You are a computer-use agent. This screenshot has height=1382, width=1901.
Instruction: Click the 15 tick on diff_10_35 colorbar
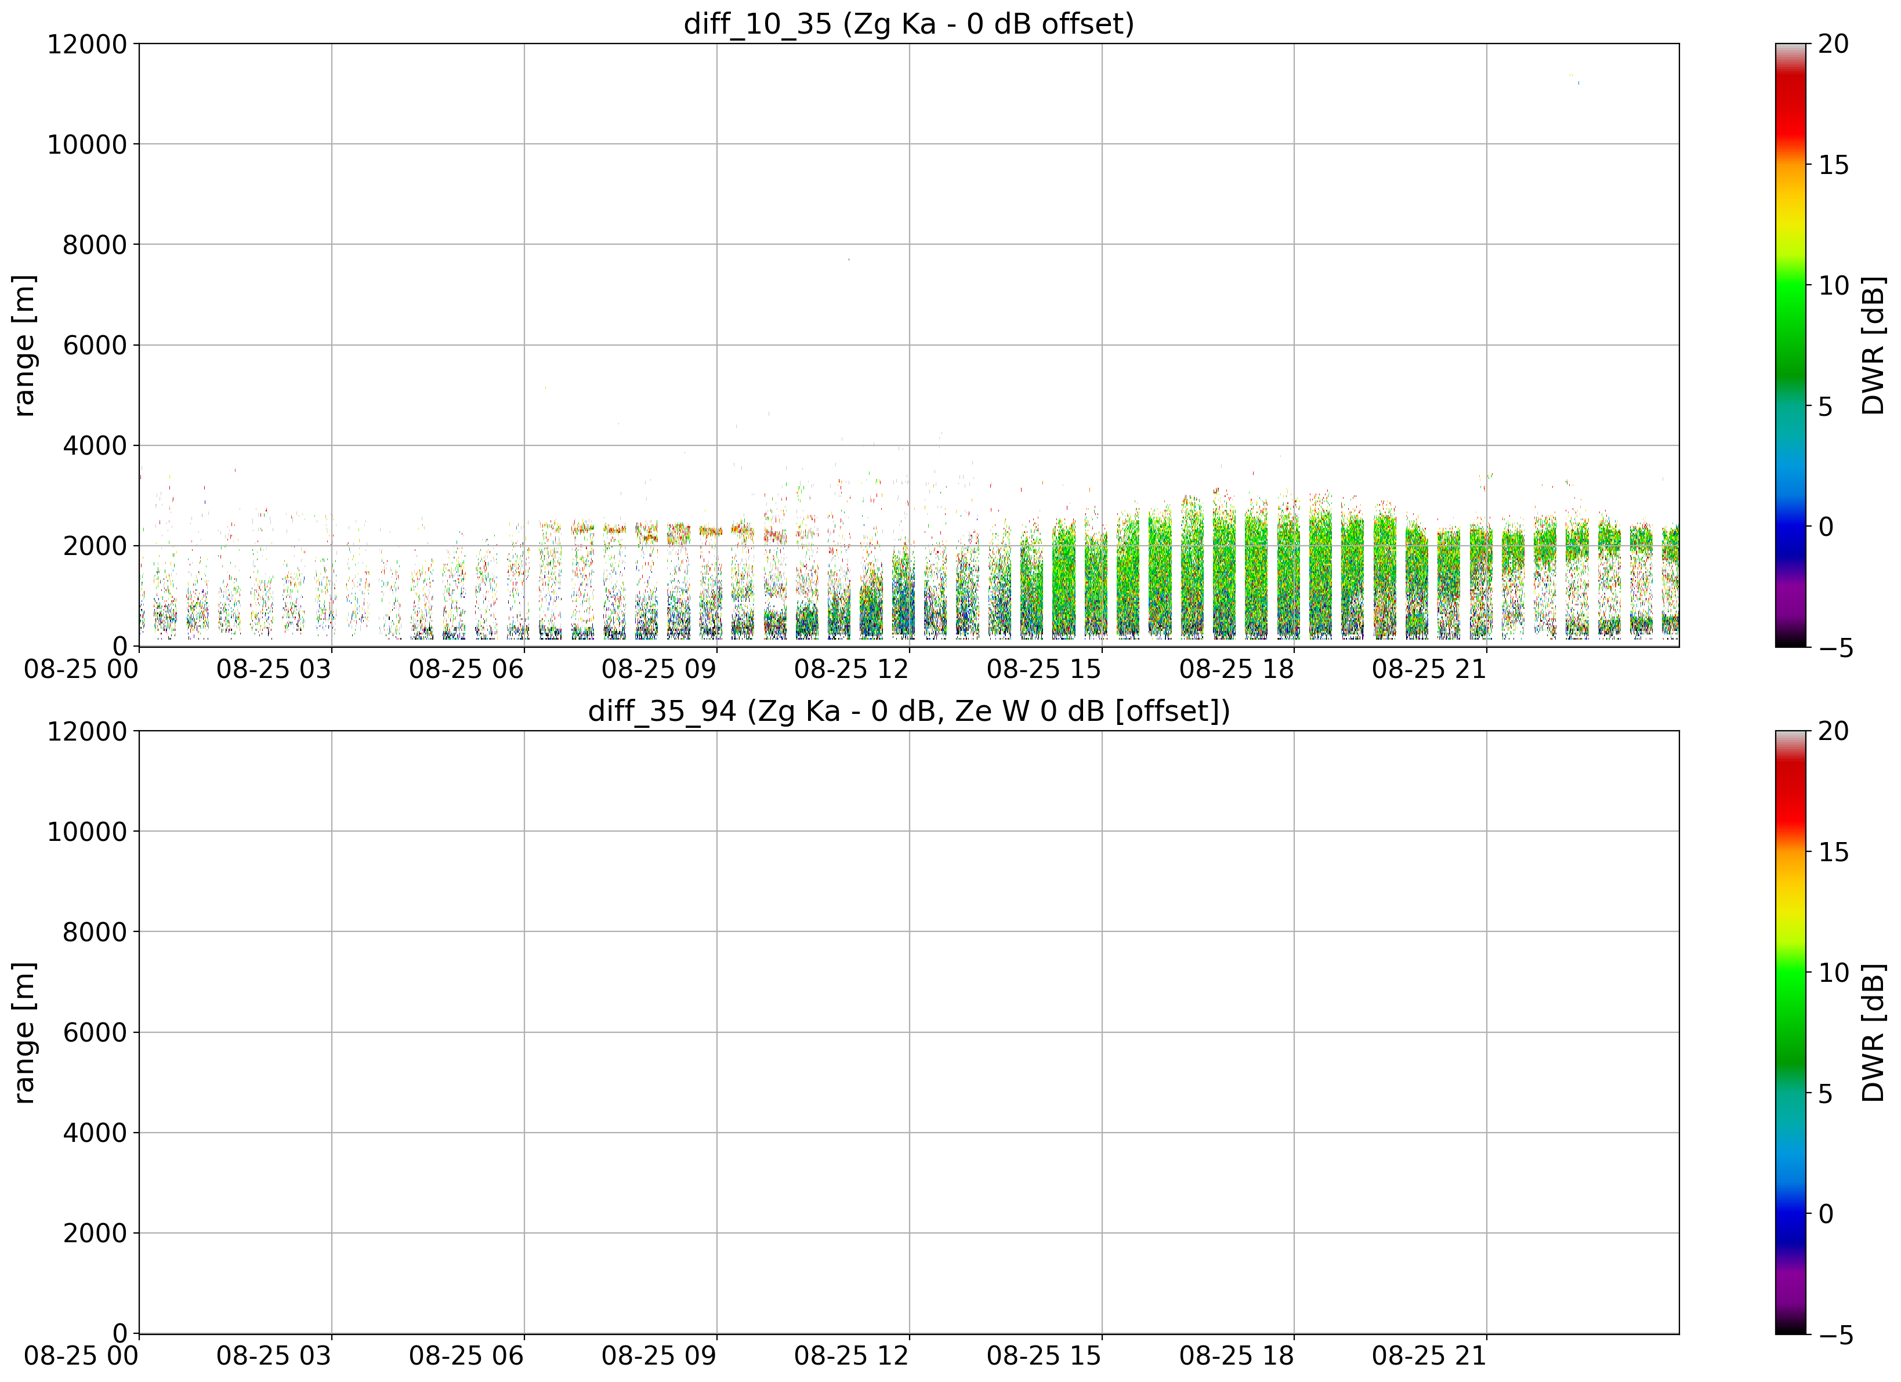1833,165
